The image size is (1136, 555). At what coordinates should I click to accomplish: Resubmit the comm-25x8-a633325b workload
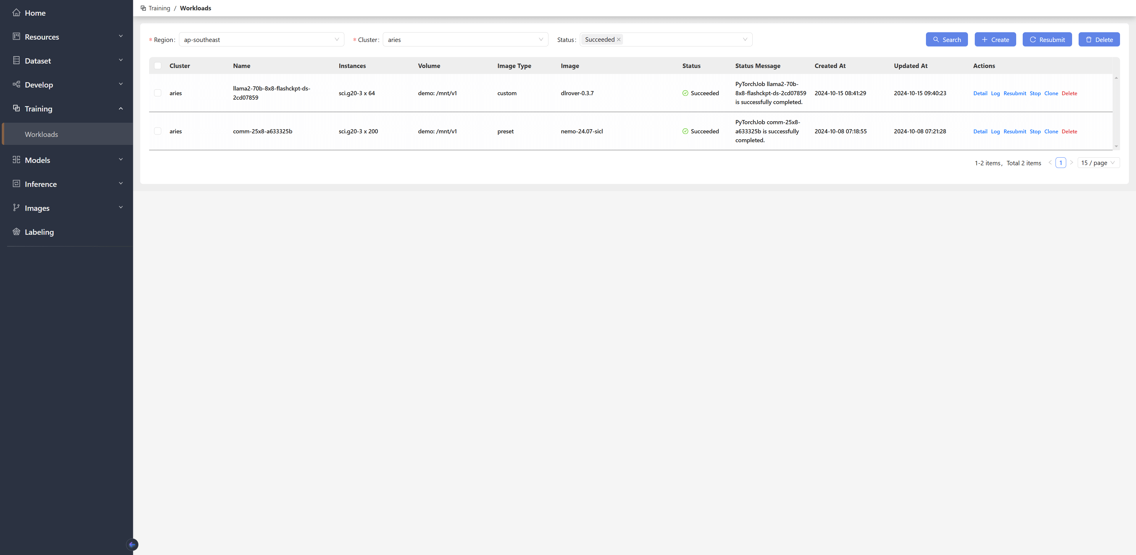click(1014, 131)
